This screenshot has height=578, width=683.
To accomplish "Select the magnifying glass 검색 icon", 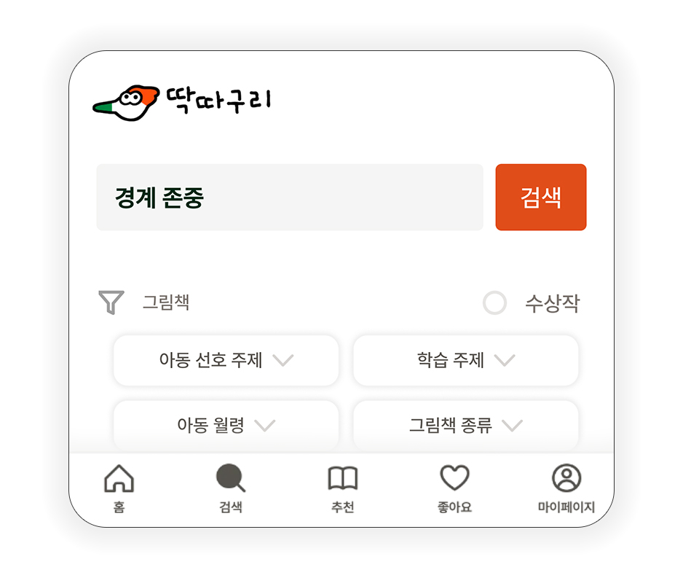I will tap(231, 478).
